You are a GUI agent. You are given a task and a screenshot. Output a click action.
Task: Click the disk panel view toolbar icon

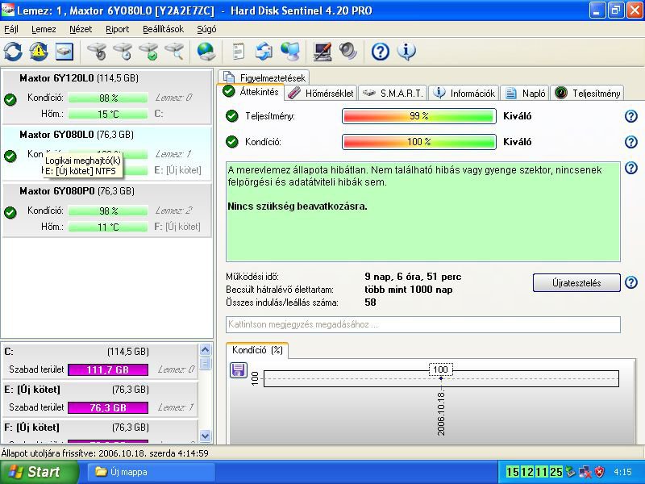[64, 52]
